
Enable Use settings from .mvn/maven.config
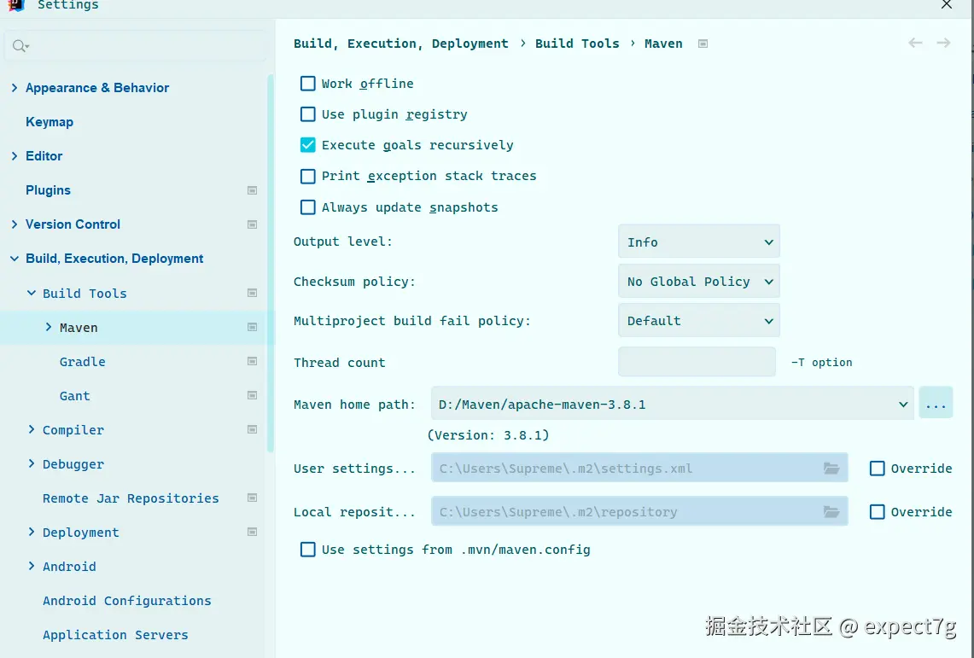click(x=307, y=550)
